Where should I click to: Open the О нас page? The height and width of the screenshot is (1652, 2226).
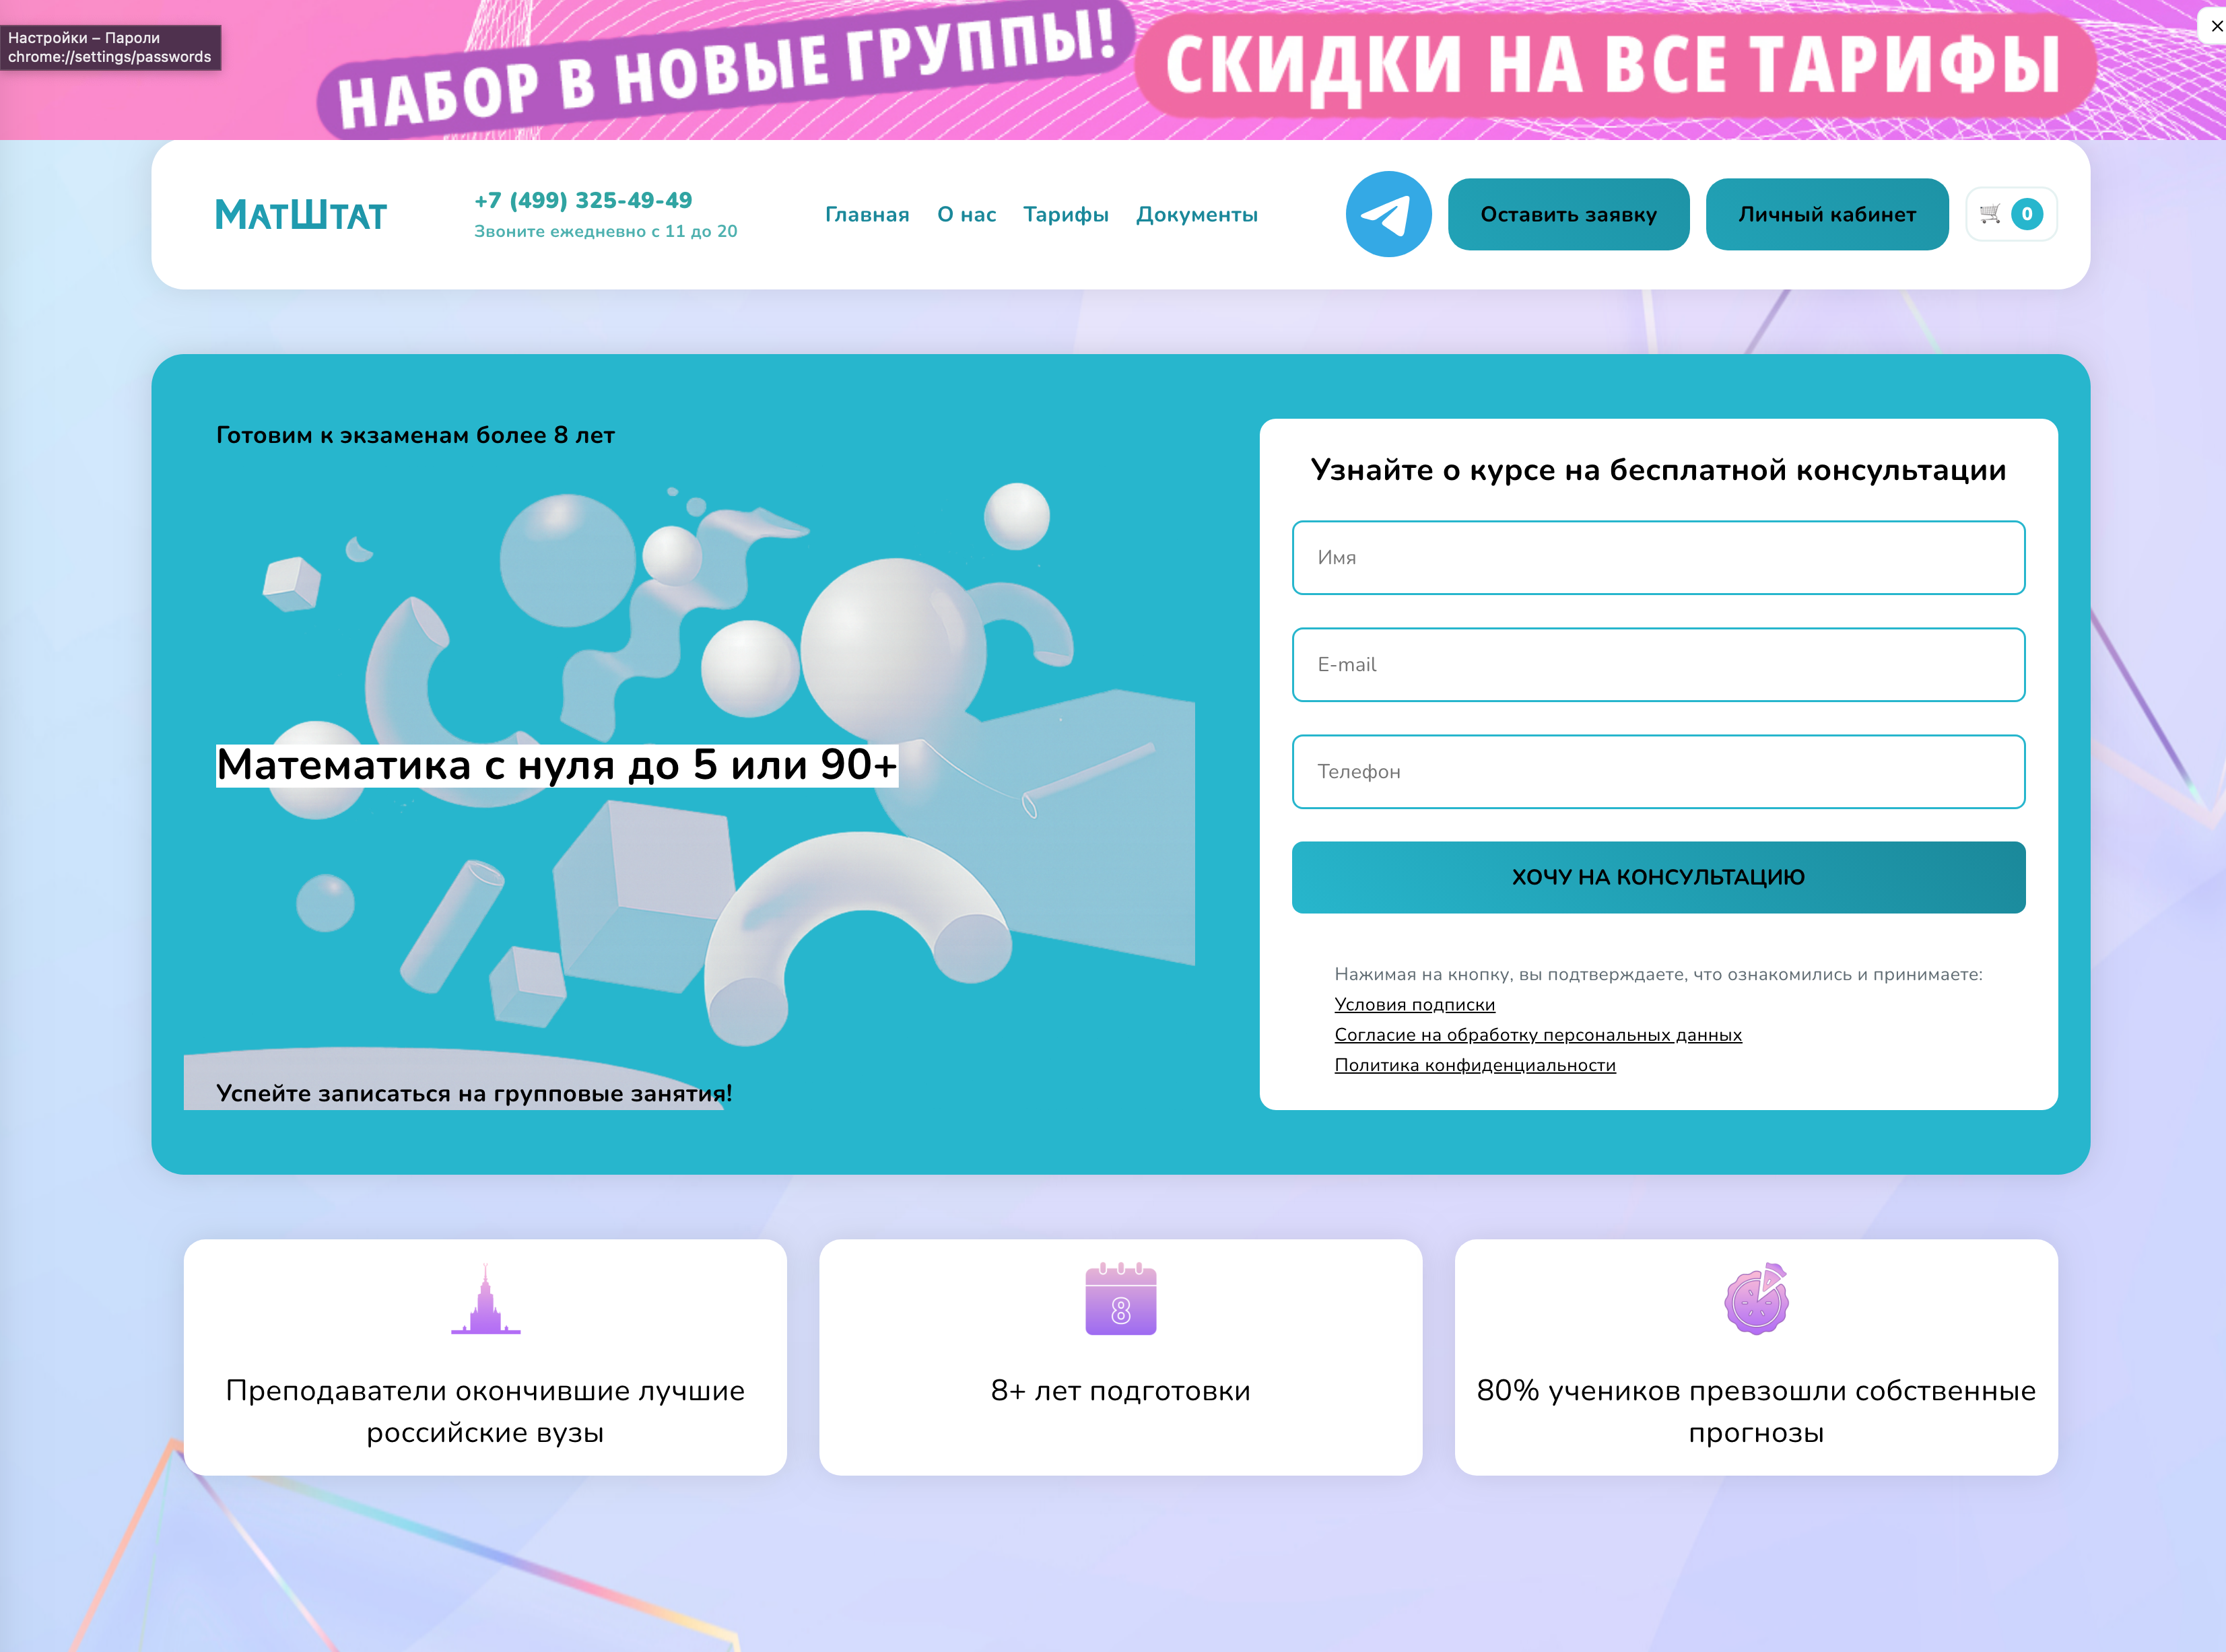966,215
